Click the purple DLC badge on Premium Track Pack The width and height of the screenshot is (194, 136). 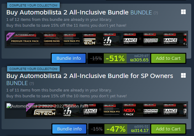(x=10, y=36)
